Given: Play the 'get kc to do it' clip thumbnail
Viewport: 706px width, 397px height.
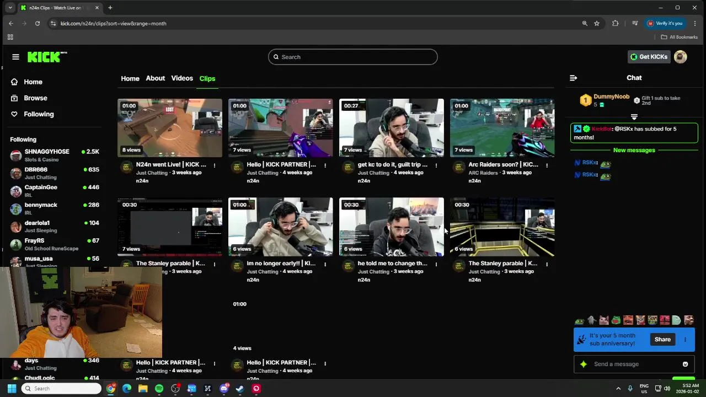Looking at the screenshot, I should pos(392,128).
